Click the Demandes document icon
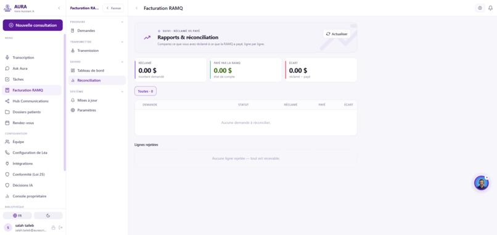Image resolution: width=497 pixels, height=235 pixels. tap(73, 31)
